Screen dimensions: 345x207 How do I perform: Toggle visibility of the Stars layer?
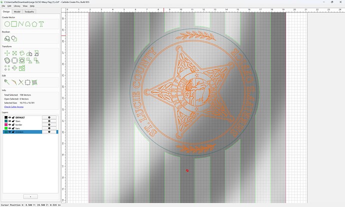(x=9, y=121)
